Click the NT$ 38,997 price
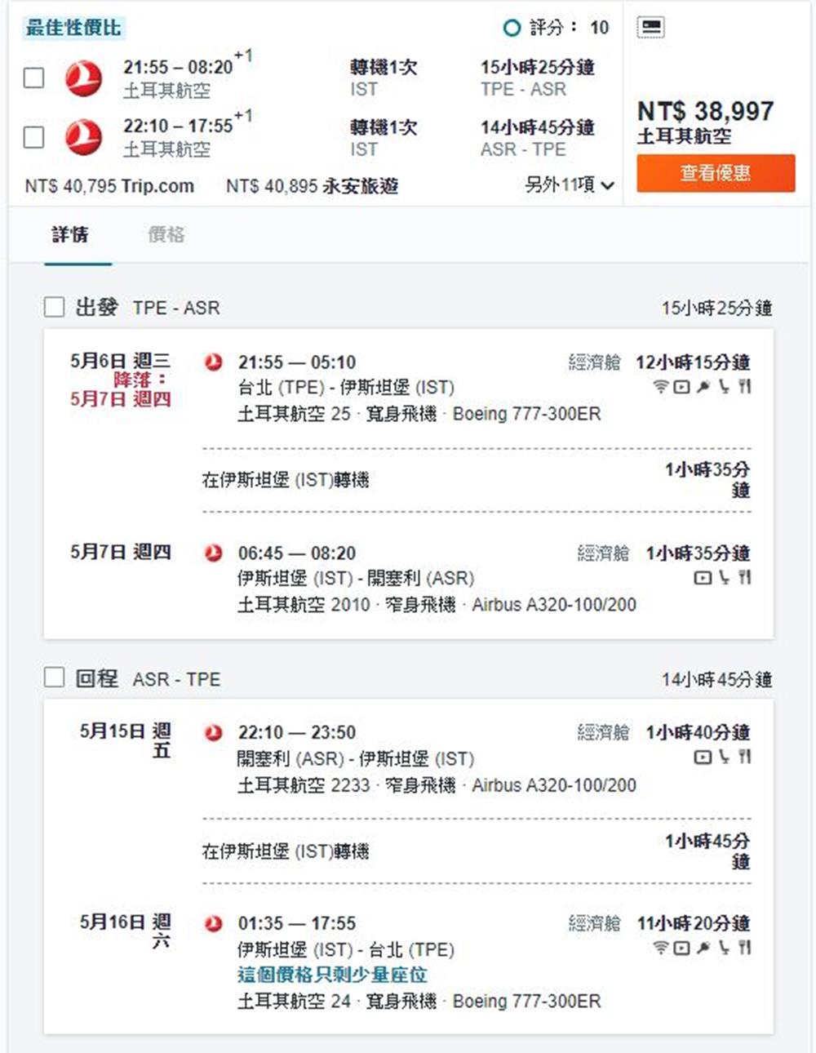 tap(705, 111)
